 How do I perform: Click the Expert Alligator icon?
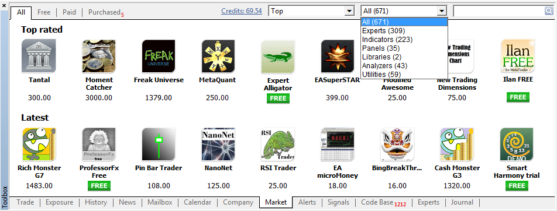tap(278, 57)
